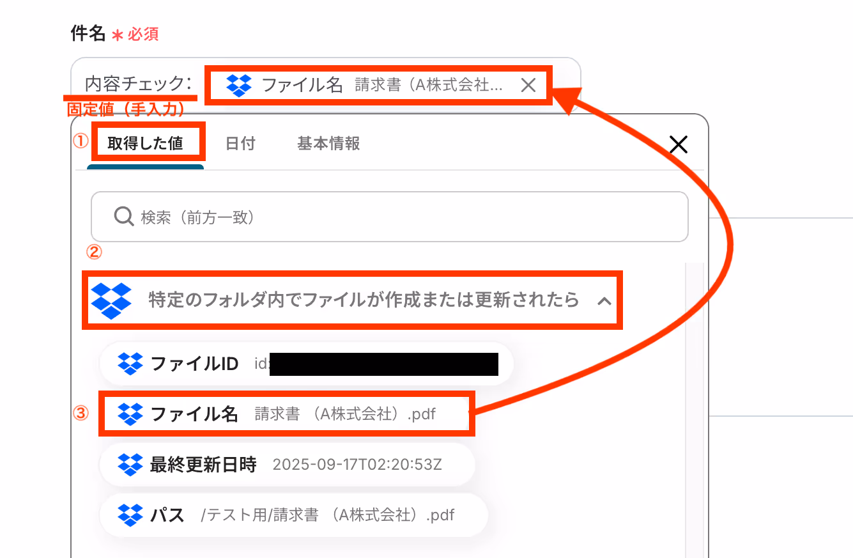Screen dimensions: 853x558
Task: Select the ファイルID value item
Action: point(307,364)
